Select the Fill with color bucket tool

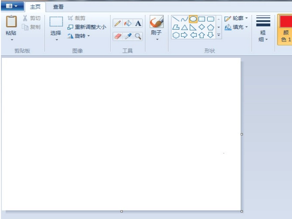click(128, 23)
